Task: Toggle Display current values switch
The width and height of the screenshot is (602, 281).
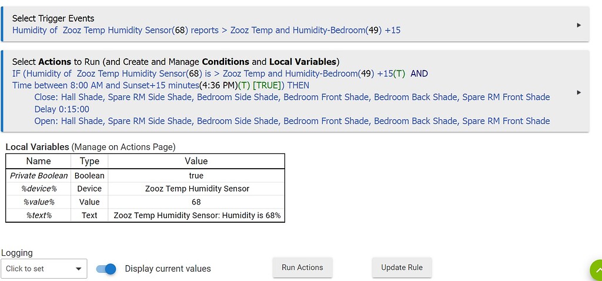Action: pos(106,269)
